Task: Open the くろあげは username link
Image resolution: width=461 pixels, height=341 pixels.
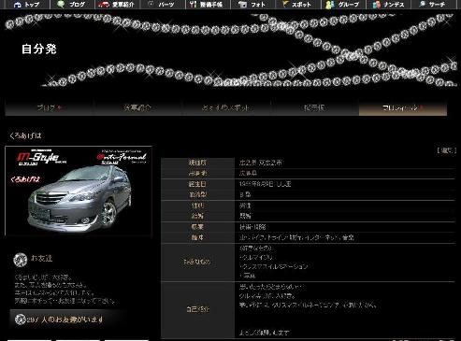Action: tap(25, 135)
